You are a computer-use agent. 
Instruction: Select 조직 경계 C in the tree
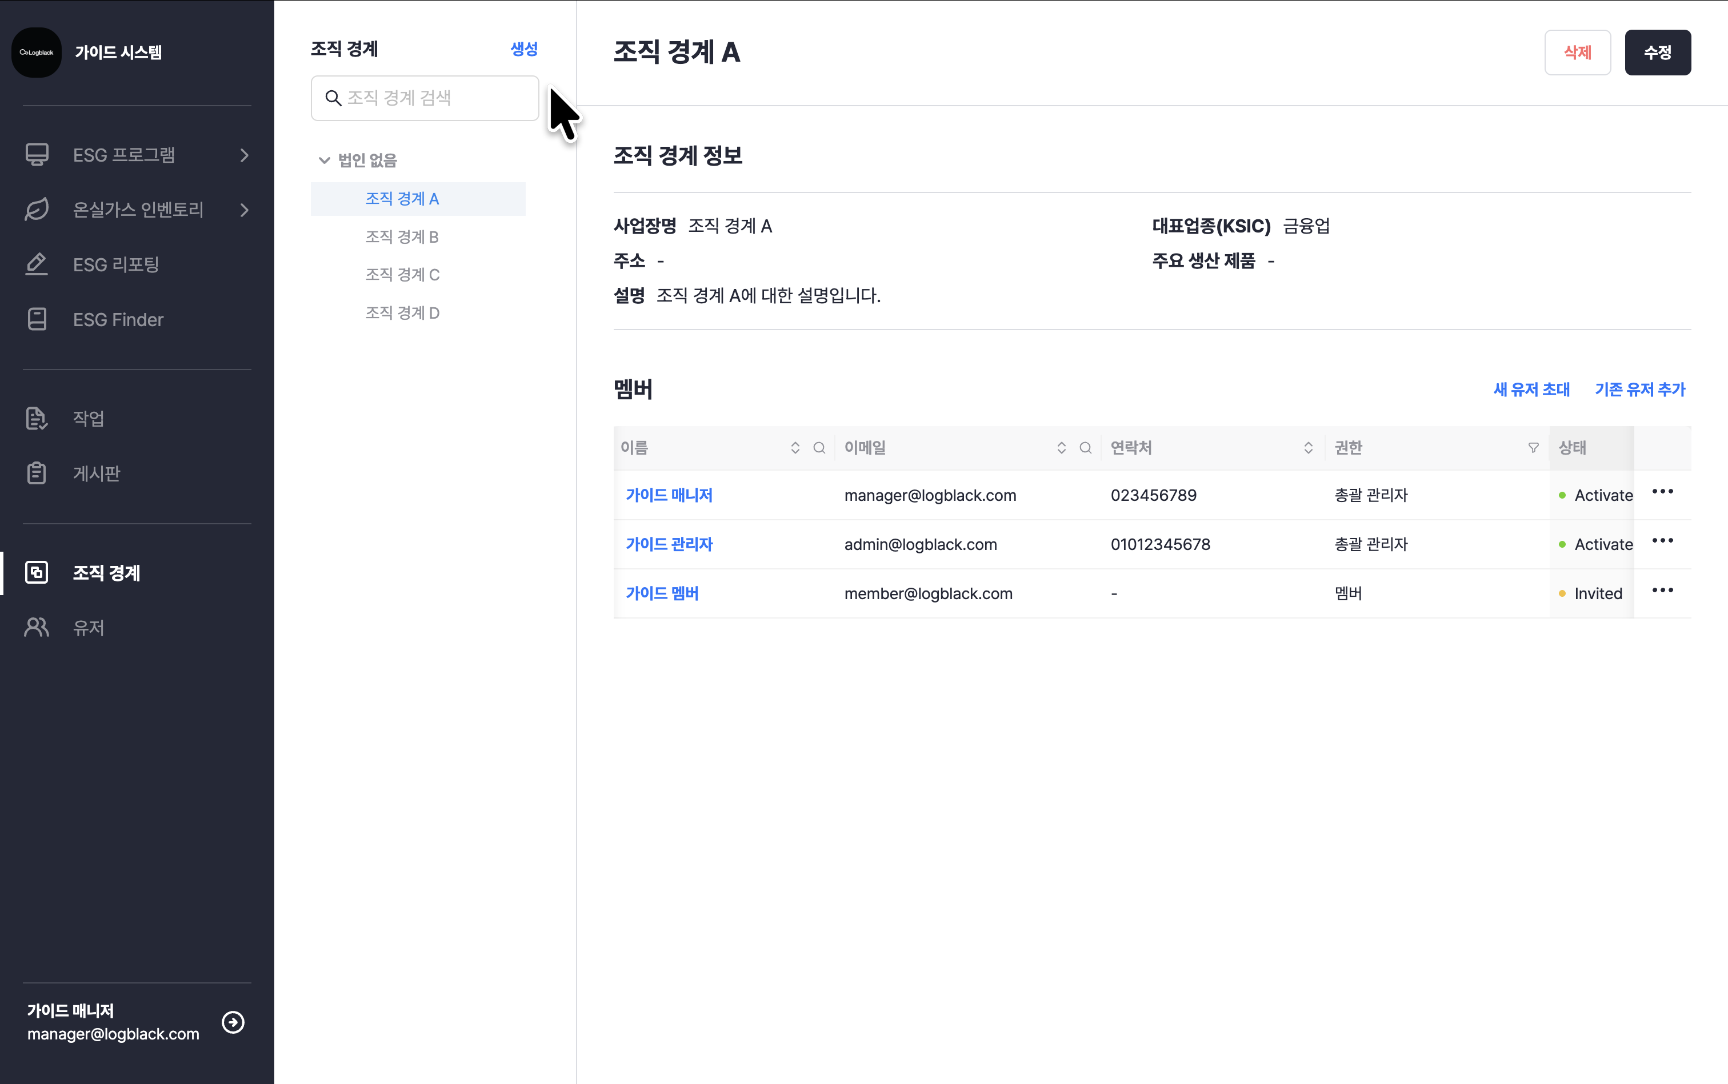click(x=402, y=275)
